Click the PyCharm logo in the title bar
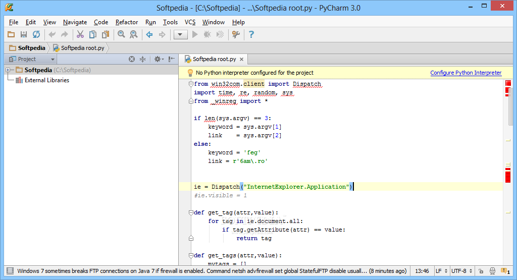 [9, 7]
